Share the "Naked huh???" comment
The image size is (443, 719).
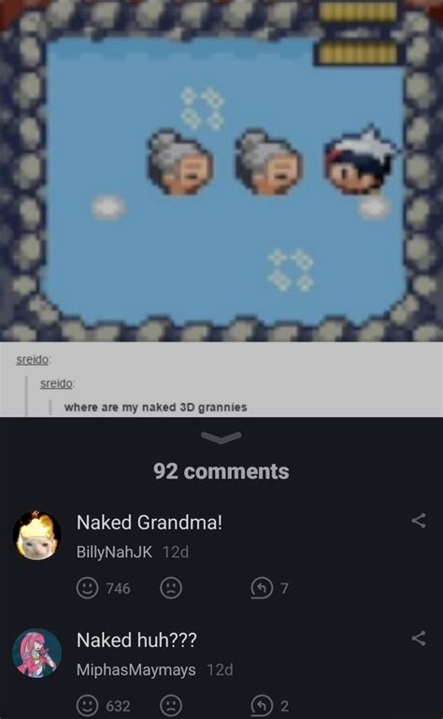[x=419, y=639]
